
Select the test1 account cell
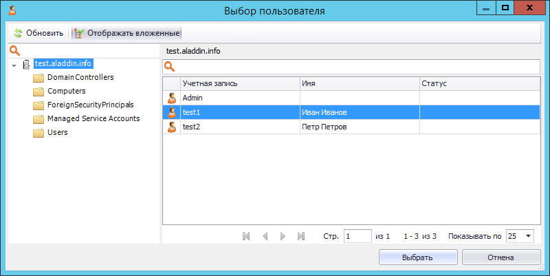click(x=240, y=112)
